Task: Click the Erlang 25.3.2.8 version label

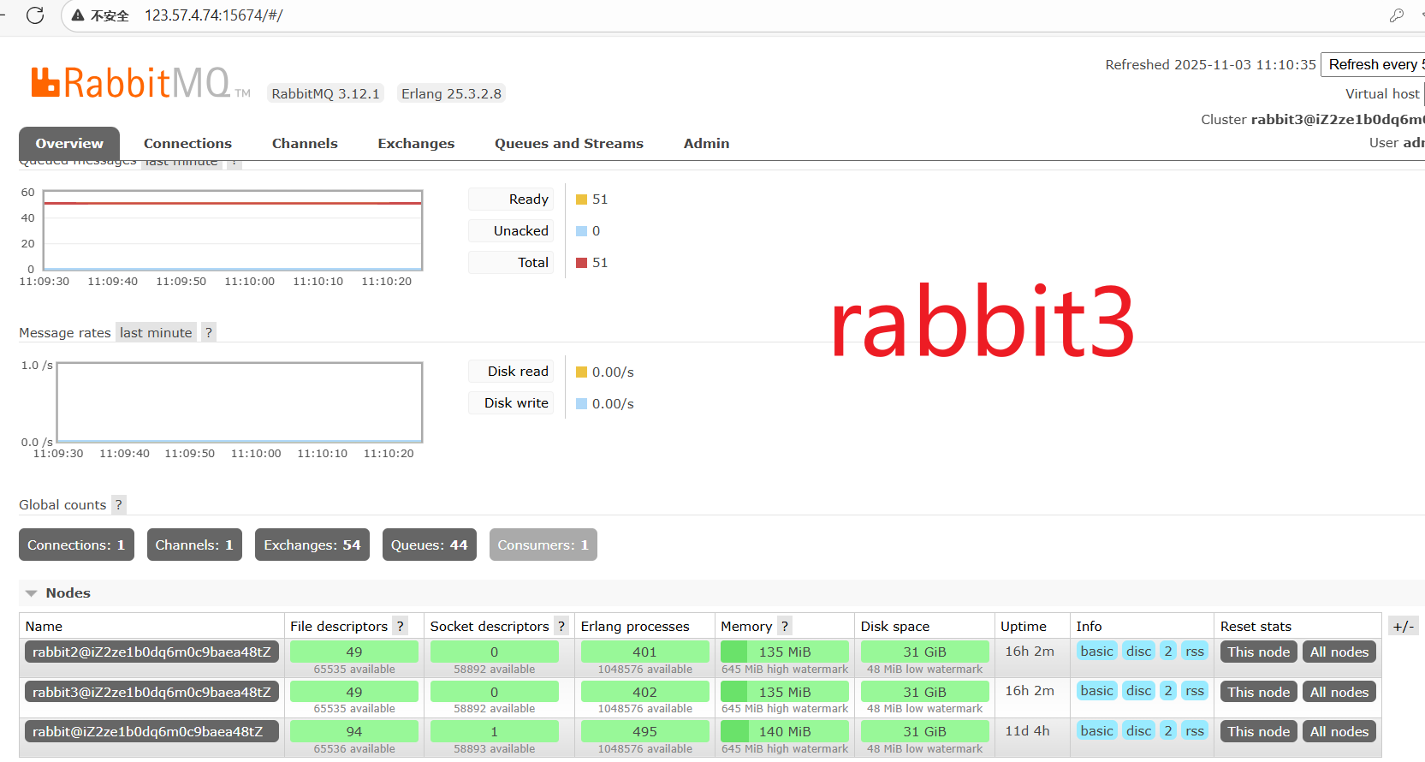Action: [x=451, y=93]
